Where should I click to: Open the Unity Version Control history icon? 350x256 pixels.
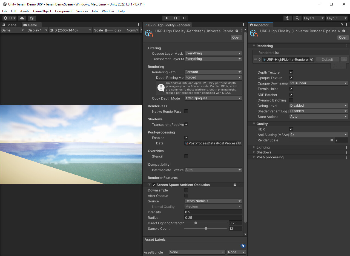tap(287, 18)
